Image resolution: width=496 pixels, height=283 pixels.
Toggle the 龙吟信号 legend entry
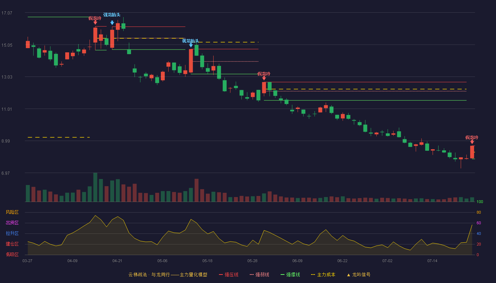click(359, 275)
